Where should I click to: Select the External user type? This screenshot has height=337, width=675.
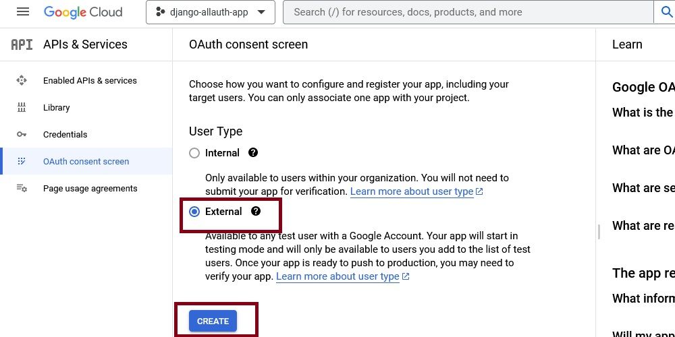click(x=194, y=212)
